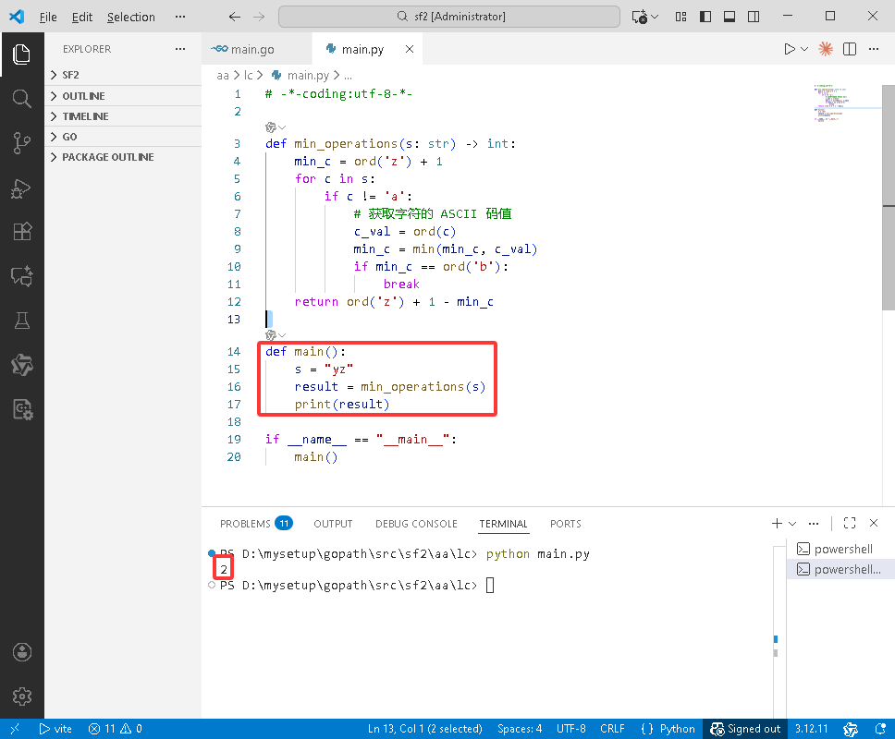Viewport: 895px width, 739px height.
Task: Split the editor to the right
Action: pos(850,49)
